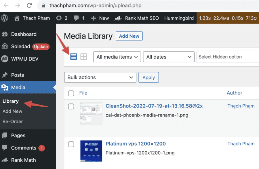The image size is (259, 169).
Task: Open Hummingbird in the admin bar
Action: pos(179,18)
